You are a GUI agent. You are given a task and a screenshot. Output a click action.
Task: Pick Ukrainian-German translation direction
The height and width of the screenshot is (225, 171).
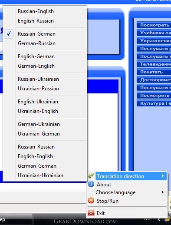tap(45, 134)
